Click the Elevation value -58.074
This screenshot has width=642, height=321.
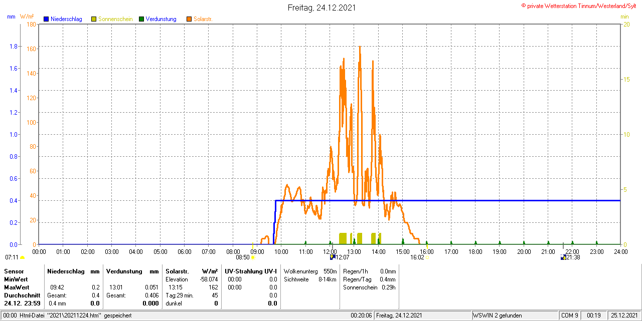(x=208, y=279)
